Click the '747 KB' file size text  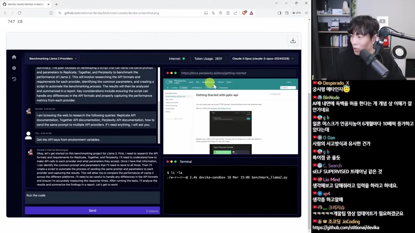15,21
